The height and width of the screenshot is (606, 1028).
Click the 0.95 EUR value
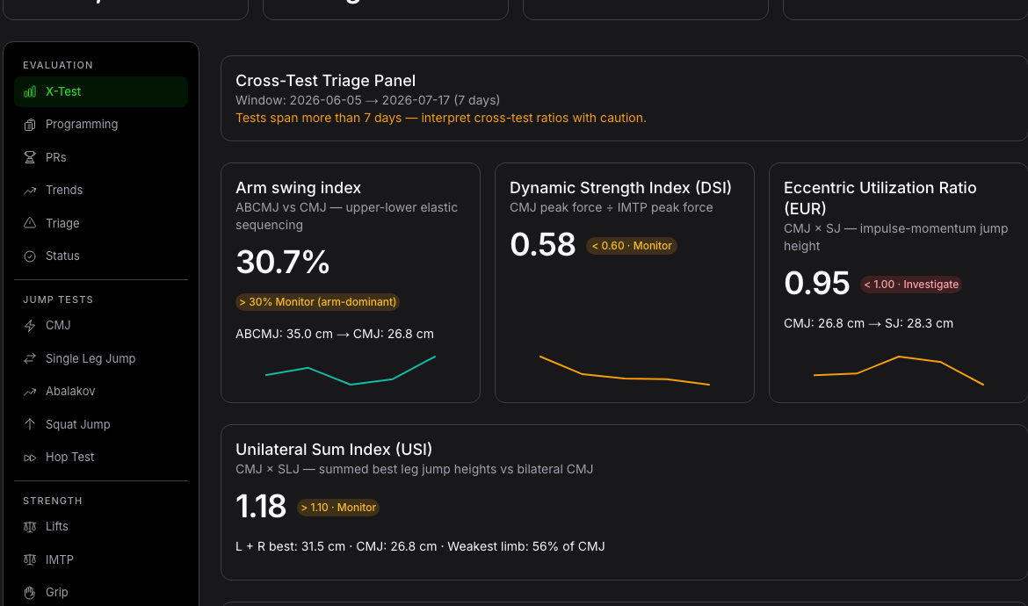[x=817, y=284]
